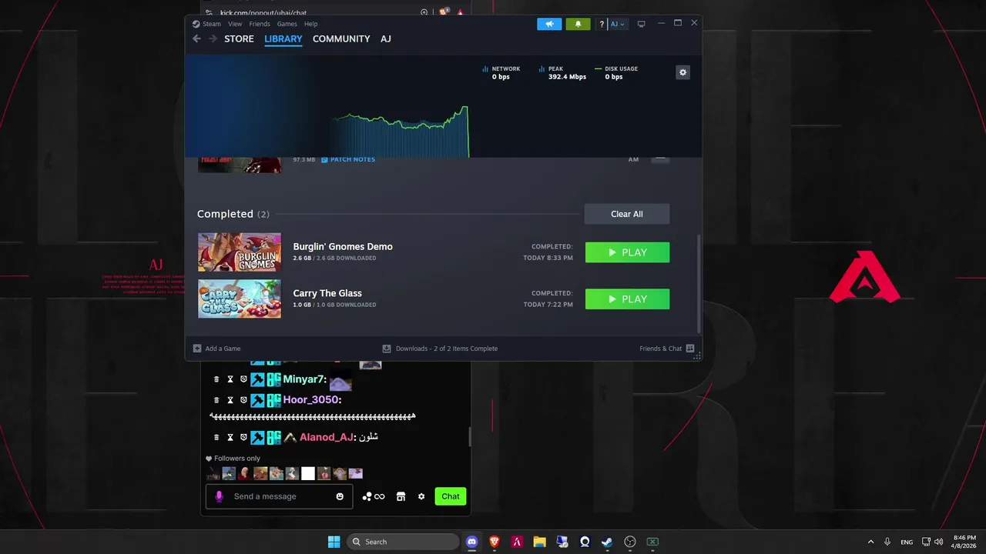This screenshot has height=554, width=986.
Task: Click Burglin' Gnomes Demo title
Action: pos(343,246)
